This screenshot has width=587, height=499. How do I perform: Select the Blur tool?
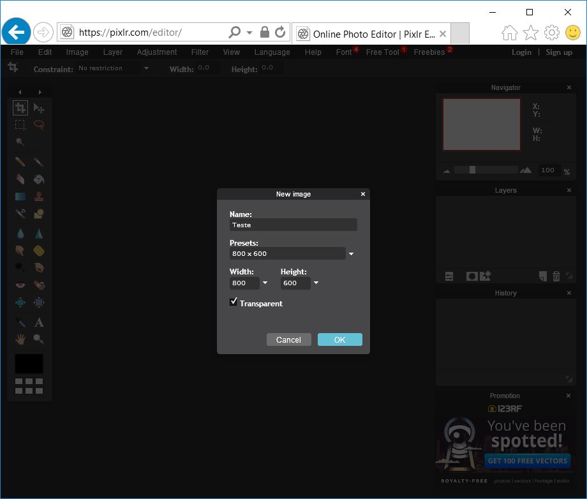point(20,234)
